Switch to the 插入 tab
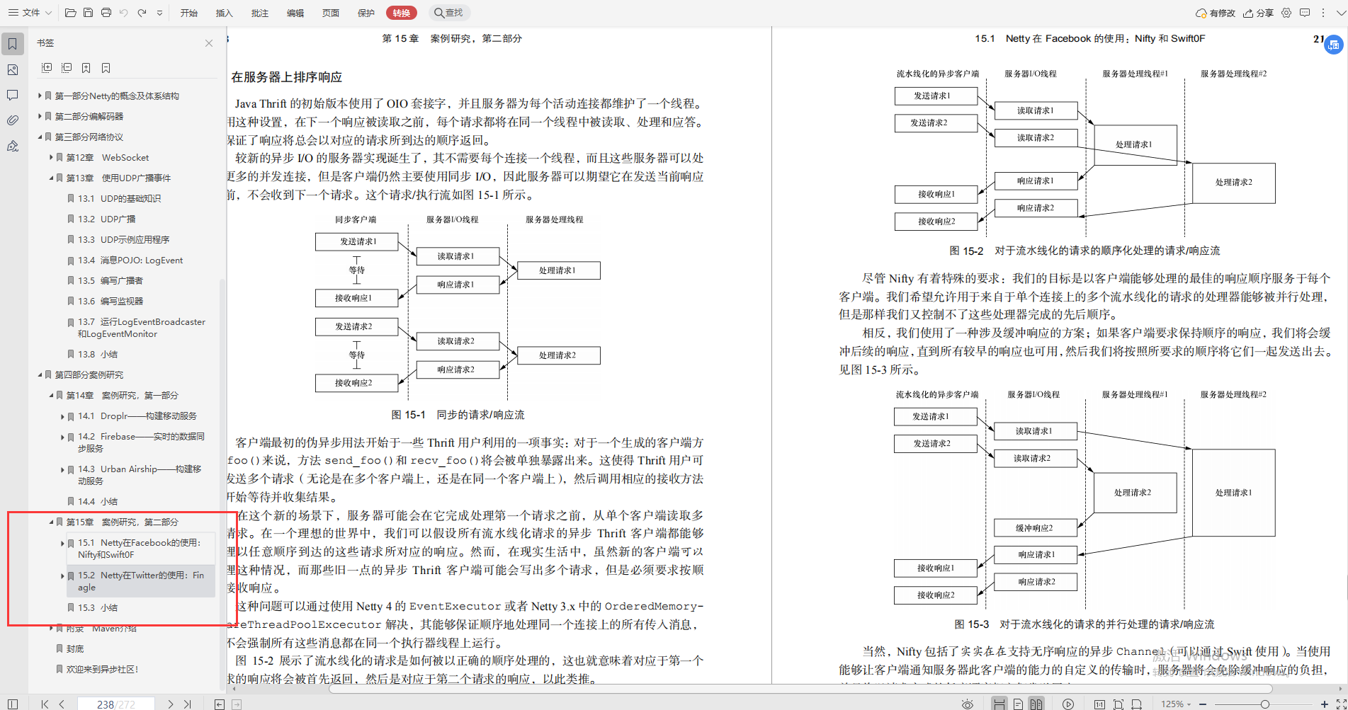Screen dimensions: 1348x710 (x=224, y=13)
